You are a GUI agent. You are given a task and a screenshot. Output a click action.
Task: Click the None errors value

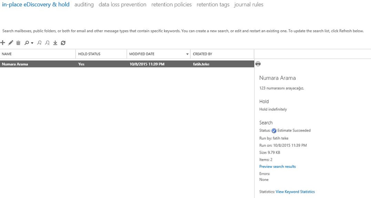264,180
